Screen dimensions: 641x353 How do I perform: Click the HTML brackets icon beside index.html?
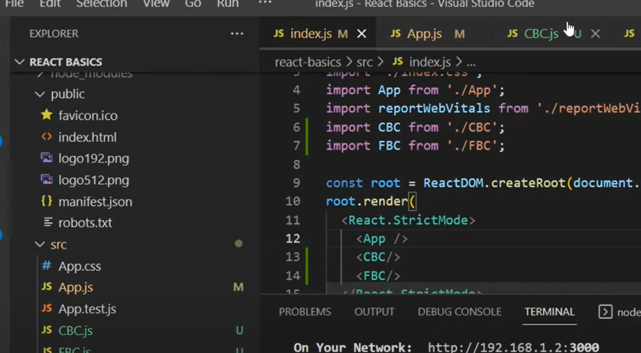tap(47, 136)
